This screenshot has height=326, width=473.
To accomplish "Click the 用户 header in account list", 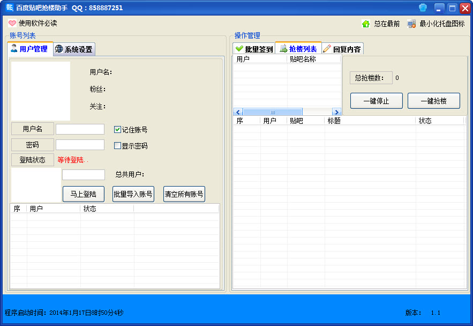I will coord(54,209).
